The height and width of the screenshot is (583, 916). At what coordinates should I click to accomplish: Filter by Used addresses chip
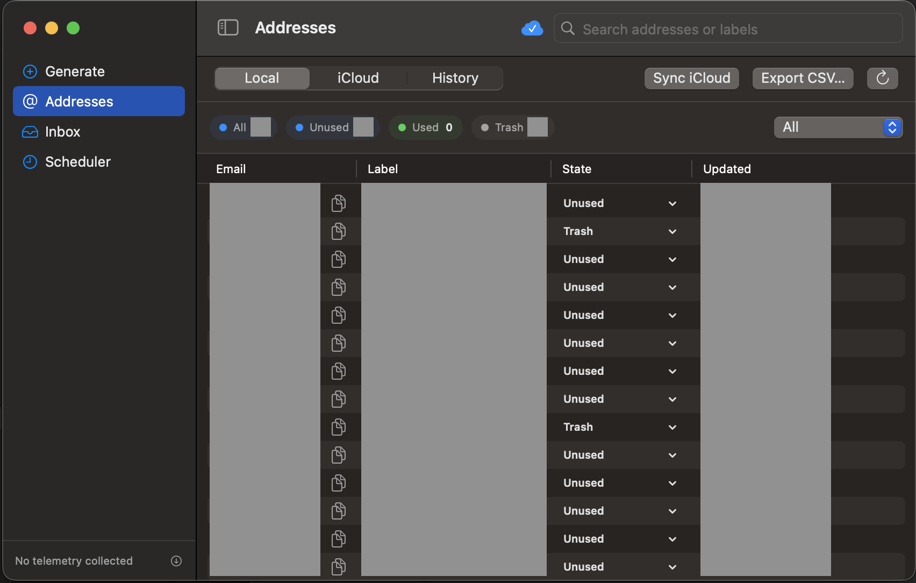[426, 127]
